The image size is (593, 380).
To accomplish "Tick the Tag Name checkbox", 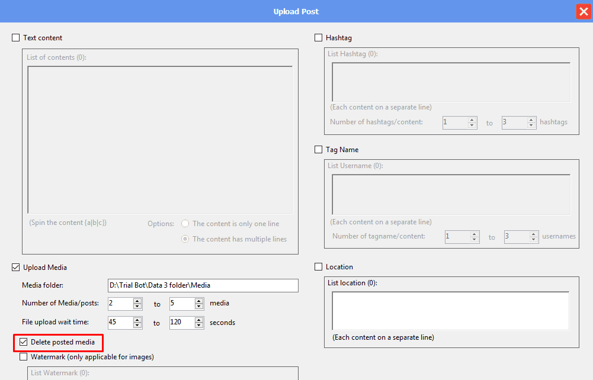I will tap(319, 150).
